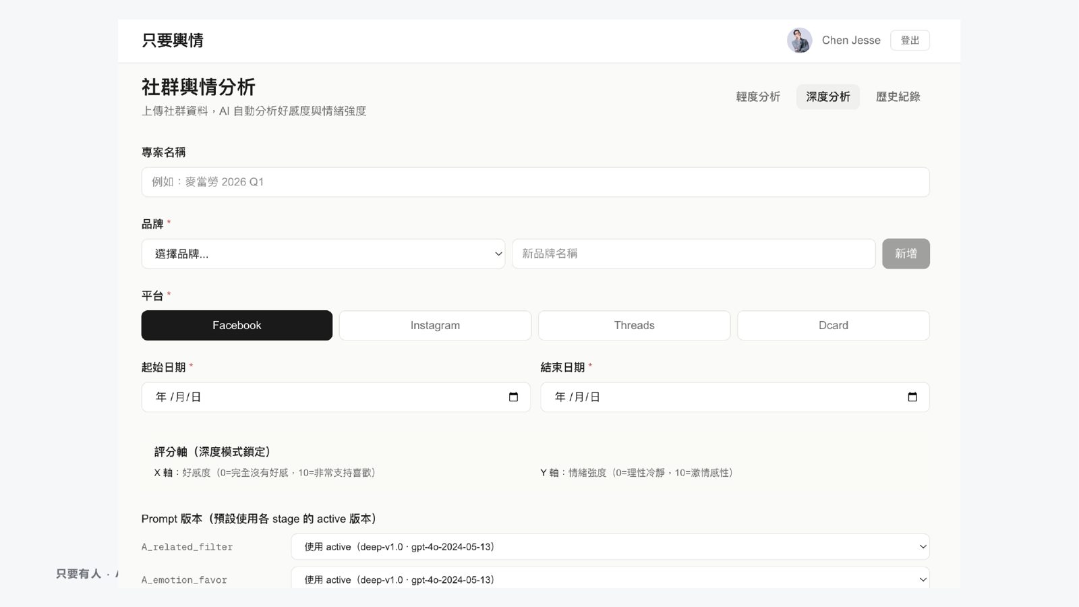Switch to the 輕度分析 tab
1079x607 pixels.
coord(758,96)
